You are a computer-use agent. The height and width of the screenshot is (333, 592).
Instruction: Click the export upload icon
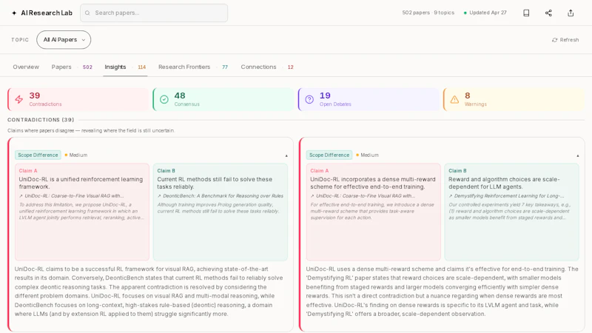[571, 13]
